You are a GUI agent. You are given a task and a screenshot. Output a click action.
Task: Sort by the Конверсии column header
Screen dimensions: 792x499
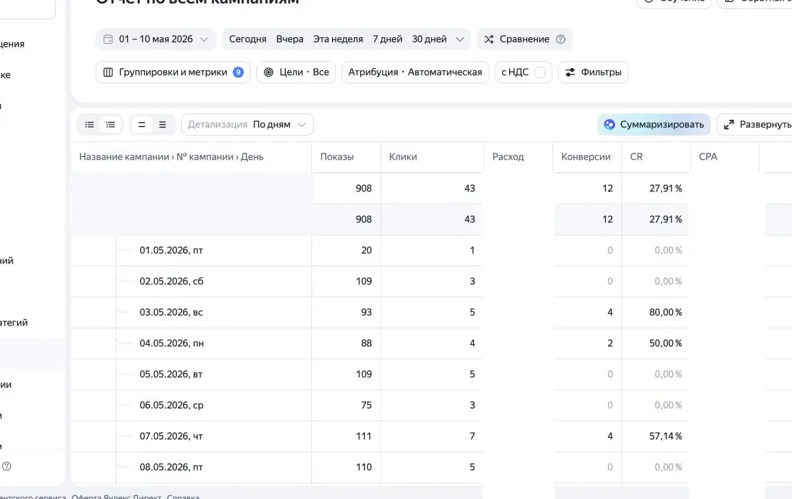coord(586,157)
